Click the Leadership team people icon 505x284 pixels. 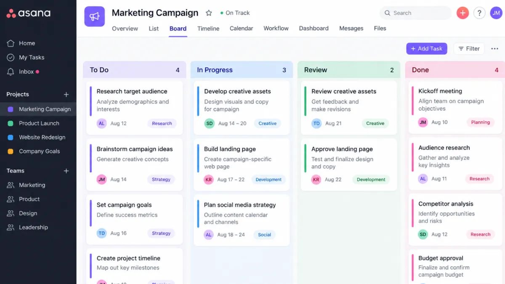[x=11, y=228]
